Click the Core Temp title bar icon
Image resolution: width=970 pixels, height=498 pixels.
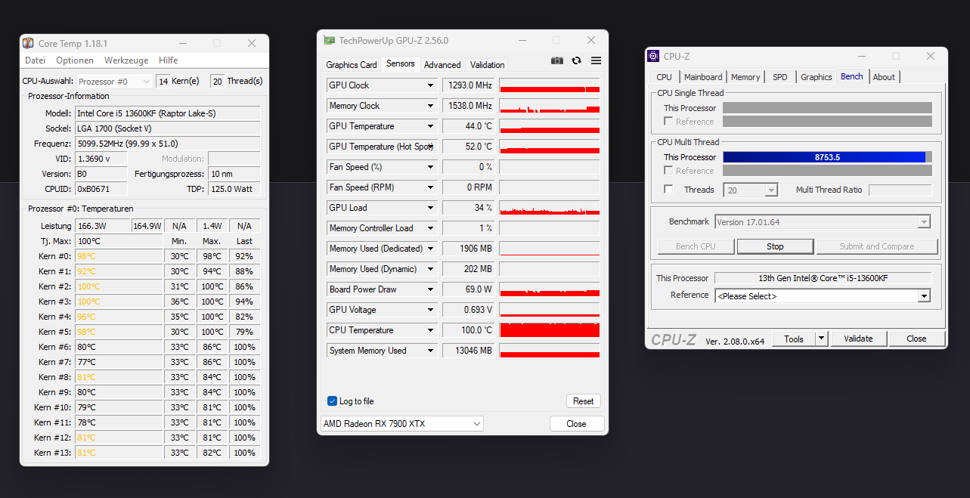(x=28, y=43)
